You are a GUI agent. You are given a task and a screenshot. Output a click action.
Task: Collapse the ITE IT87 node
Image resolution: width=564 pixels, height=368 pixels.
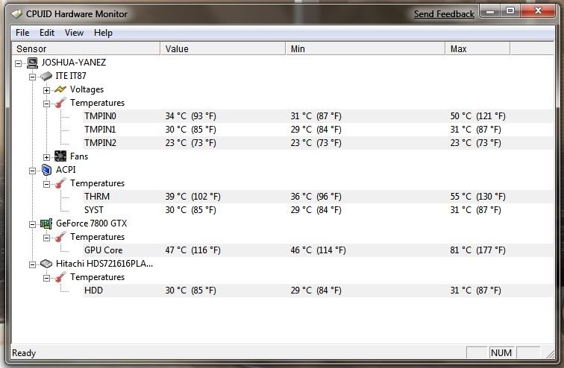coord(32,77)
